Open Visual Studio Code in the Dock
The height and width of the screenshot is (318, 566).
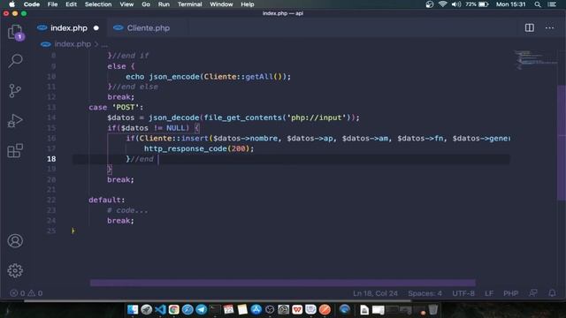tap(160, 309)
